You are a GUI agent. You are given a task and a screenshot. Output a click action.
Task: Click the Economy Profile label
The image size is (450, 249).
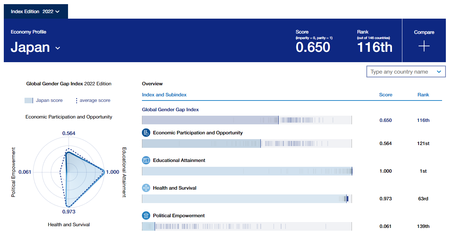pyautogui.click(x=28, y=32)
